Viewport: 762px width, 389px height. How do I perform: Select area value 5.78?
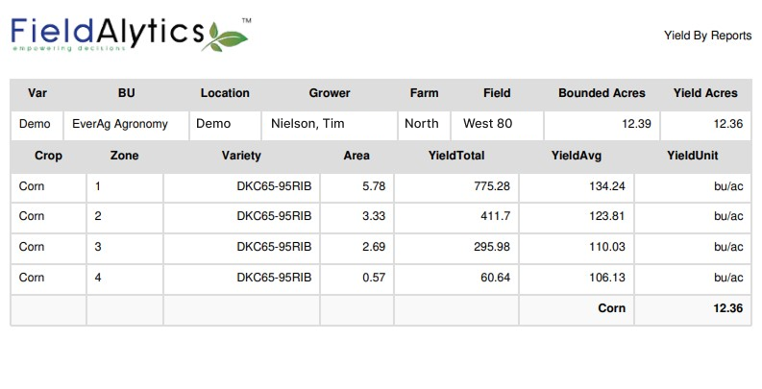click(374, 186)
